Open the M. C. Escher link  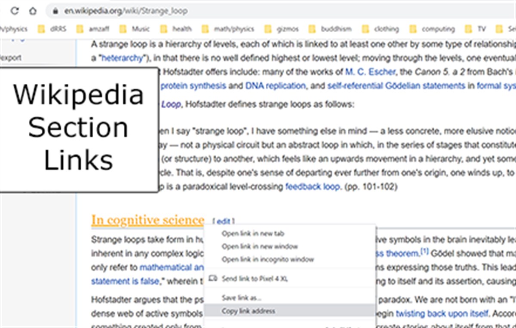(370, 72)
